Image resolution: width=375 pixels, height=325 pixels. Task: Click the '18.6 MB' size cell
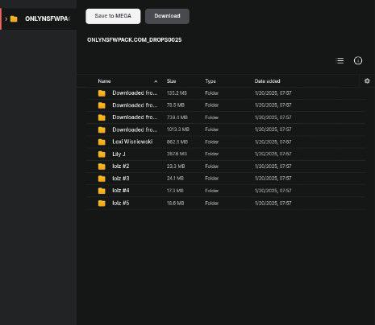175,204
